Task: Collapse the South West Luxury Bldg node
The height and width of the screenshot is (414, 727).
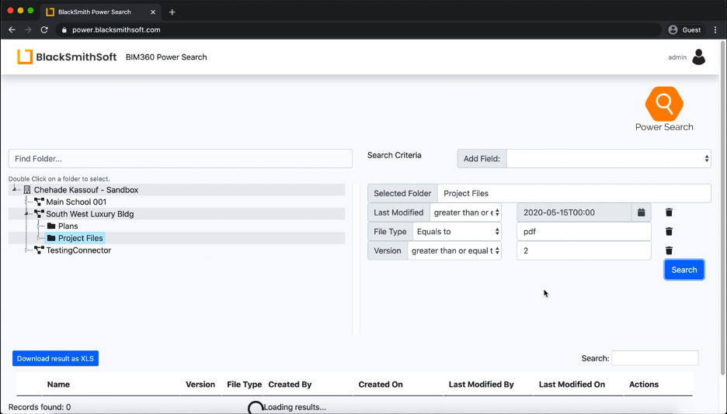Action: (x=27, y=212)
